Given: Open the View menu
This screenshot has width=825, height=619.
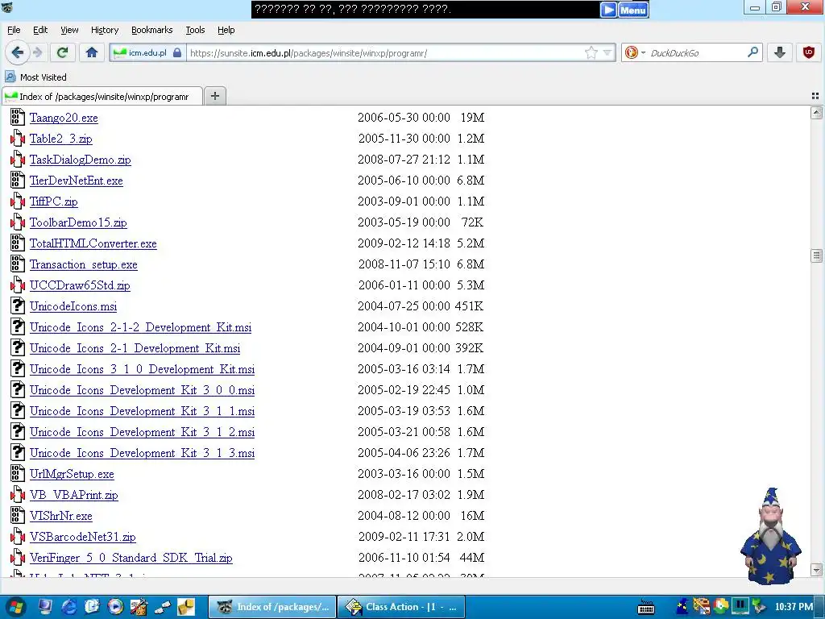Looking at the screenshot, I should [x=69, y=30].
